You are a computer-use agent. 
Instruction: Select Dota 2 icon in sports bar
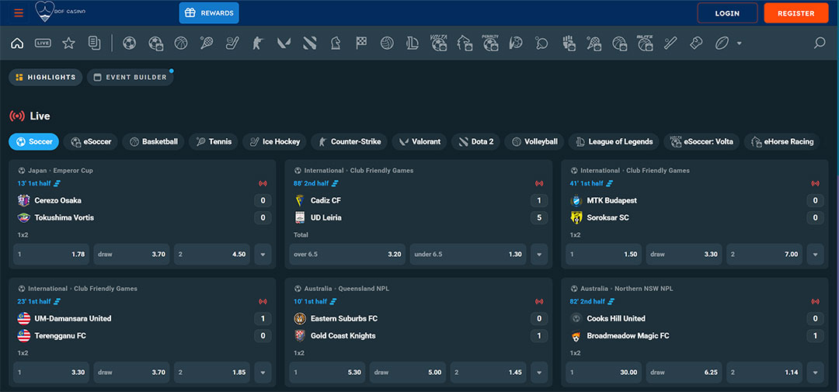click(x=310, y=43)
